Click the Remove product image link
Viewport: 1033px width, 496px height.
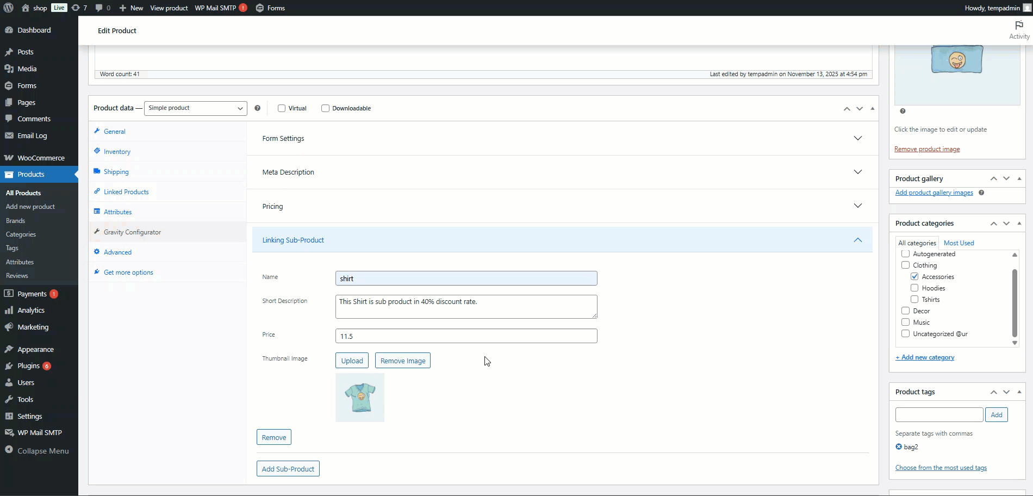click(927, 149)
